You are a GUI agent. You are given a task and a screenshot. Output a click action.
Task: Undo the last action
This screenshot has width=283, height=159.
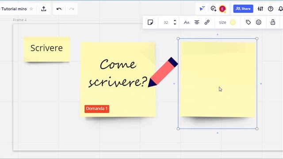[x=59, y=9]
